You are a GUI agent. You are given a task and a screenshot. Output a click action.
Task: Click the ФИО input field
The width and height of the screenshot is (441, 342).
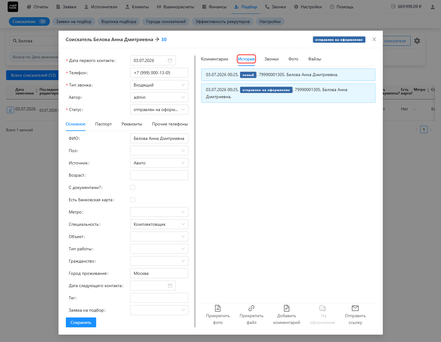tap(159, 138)
